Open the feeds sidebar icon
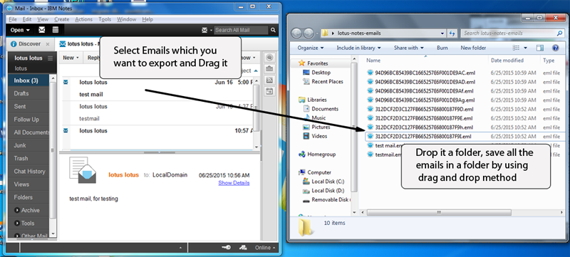 pos(269,80)
